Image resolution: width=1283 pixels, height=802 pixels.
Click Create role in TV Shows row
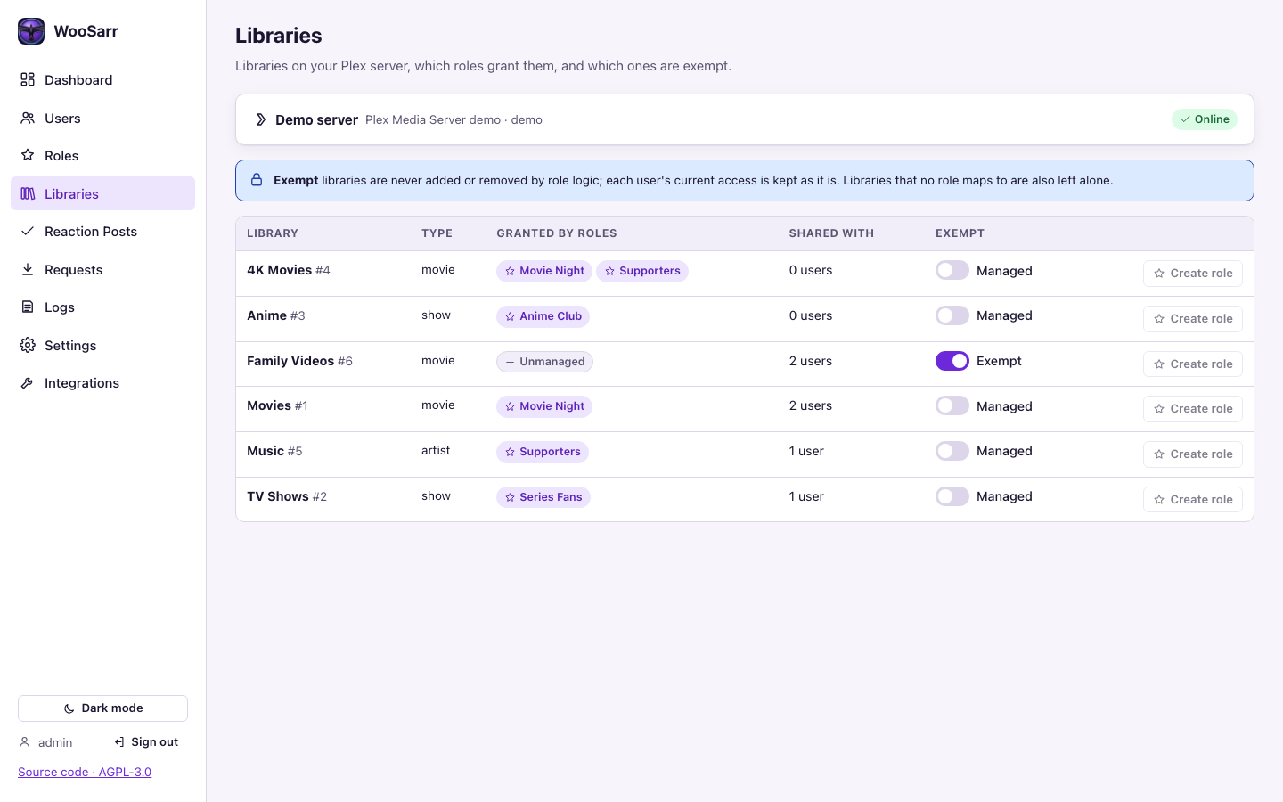[x=1193, y=499]
